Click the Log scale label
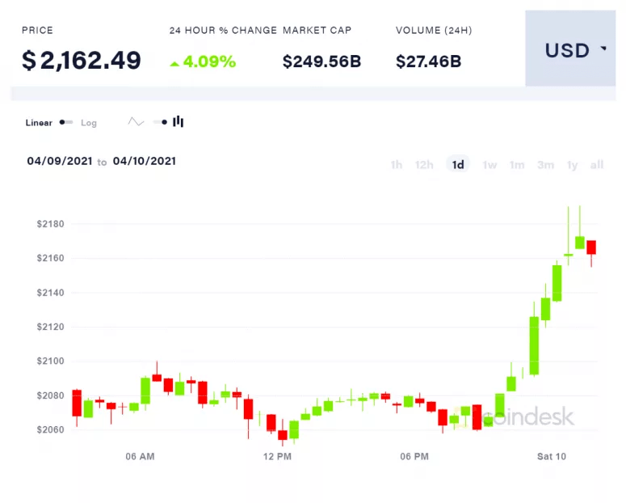The width and height of the screenshot is (626, 503). (x=89, y=123)
